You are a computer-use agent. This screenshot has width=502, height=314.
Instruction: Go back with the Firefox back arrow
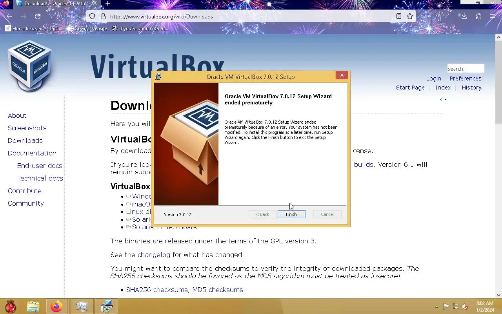pyautogui.click(x=9, y=16)
